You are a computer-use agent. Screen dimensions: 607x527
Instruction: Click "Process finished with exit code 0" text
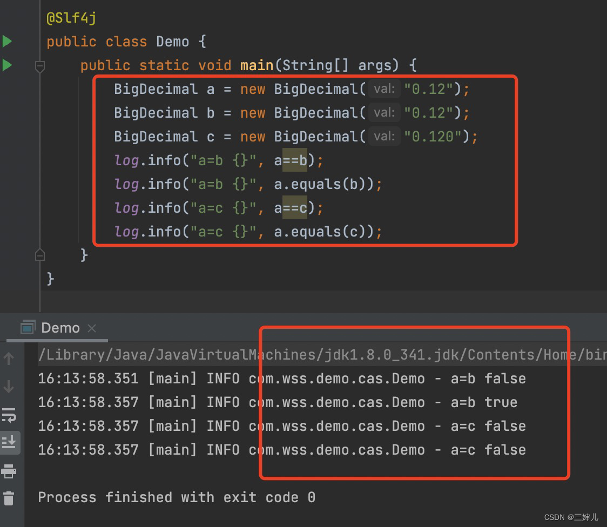176,497
